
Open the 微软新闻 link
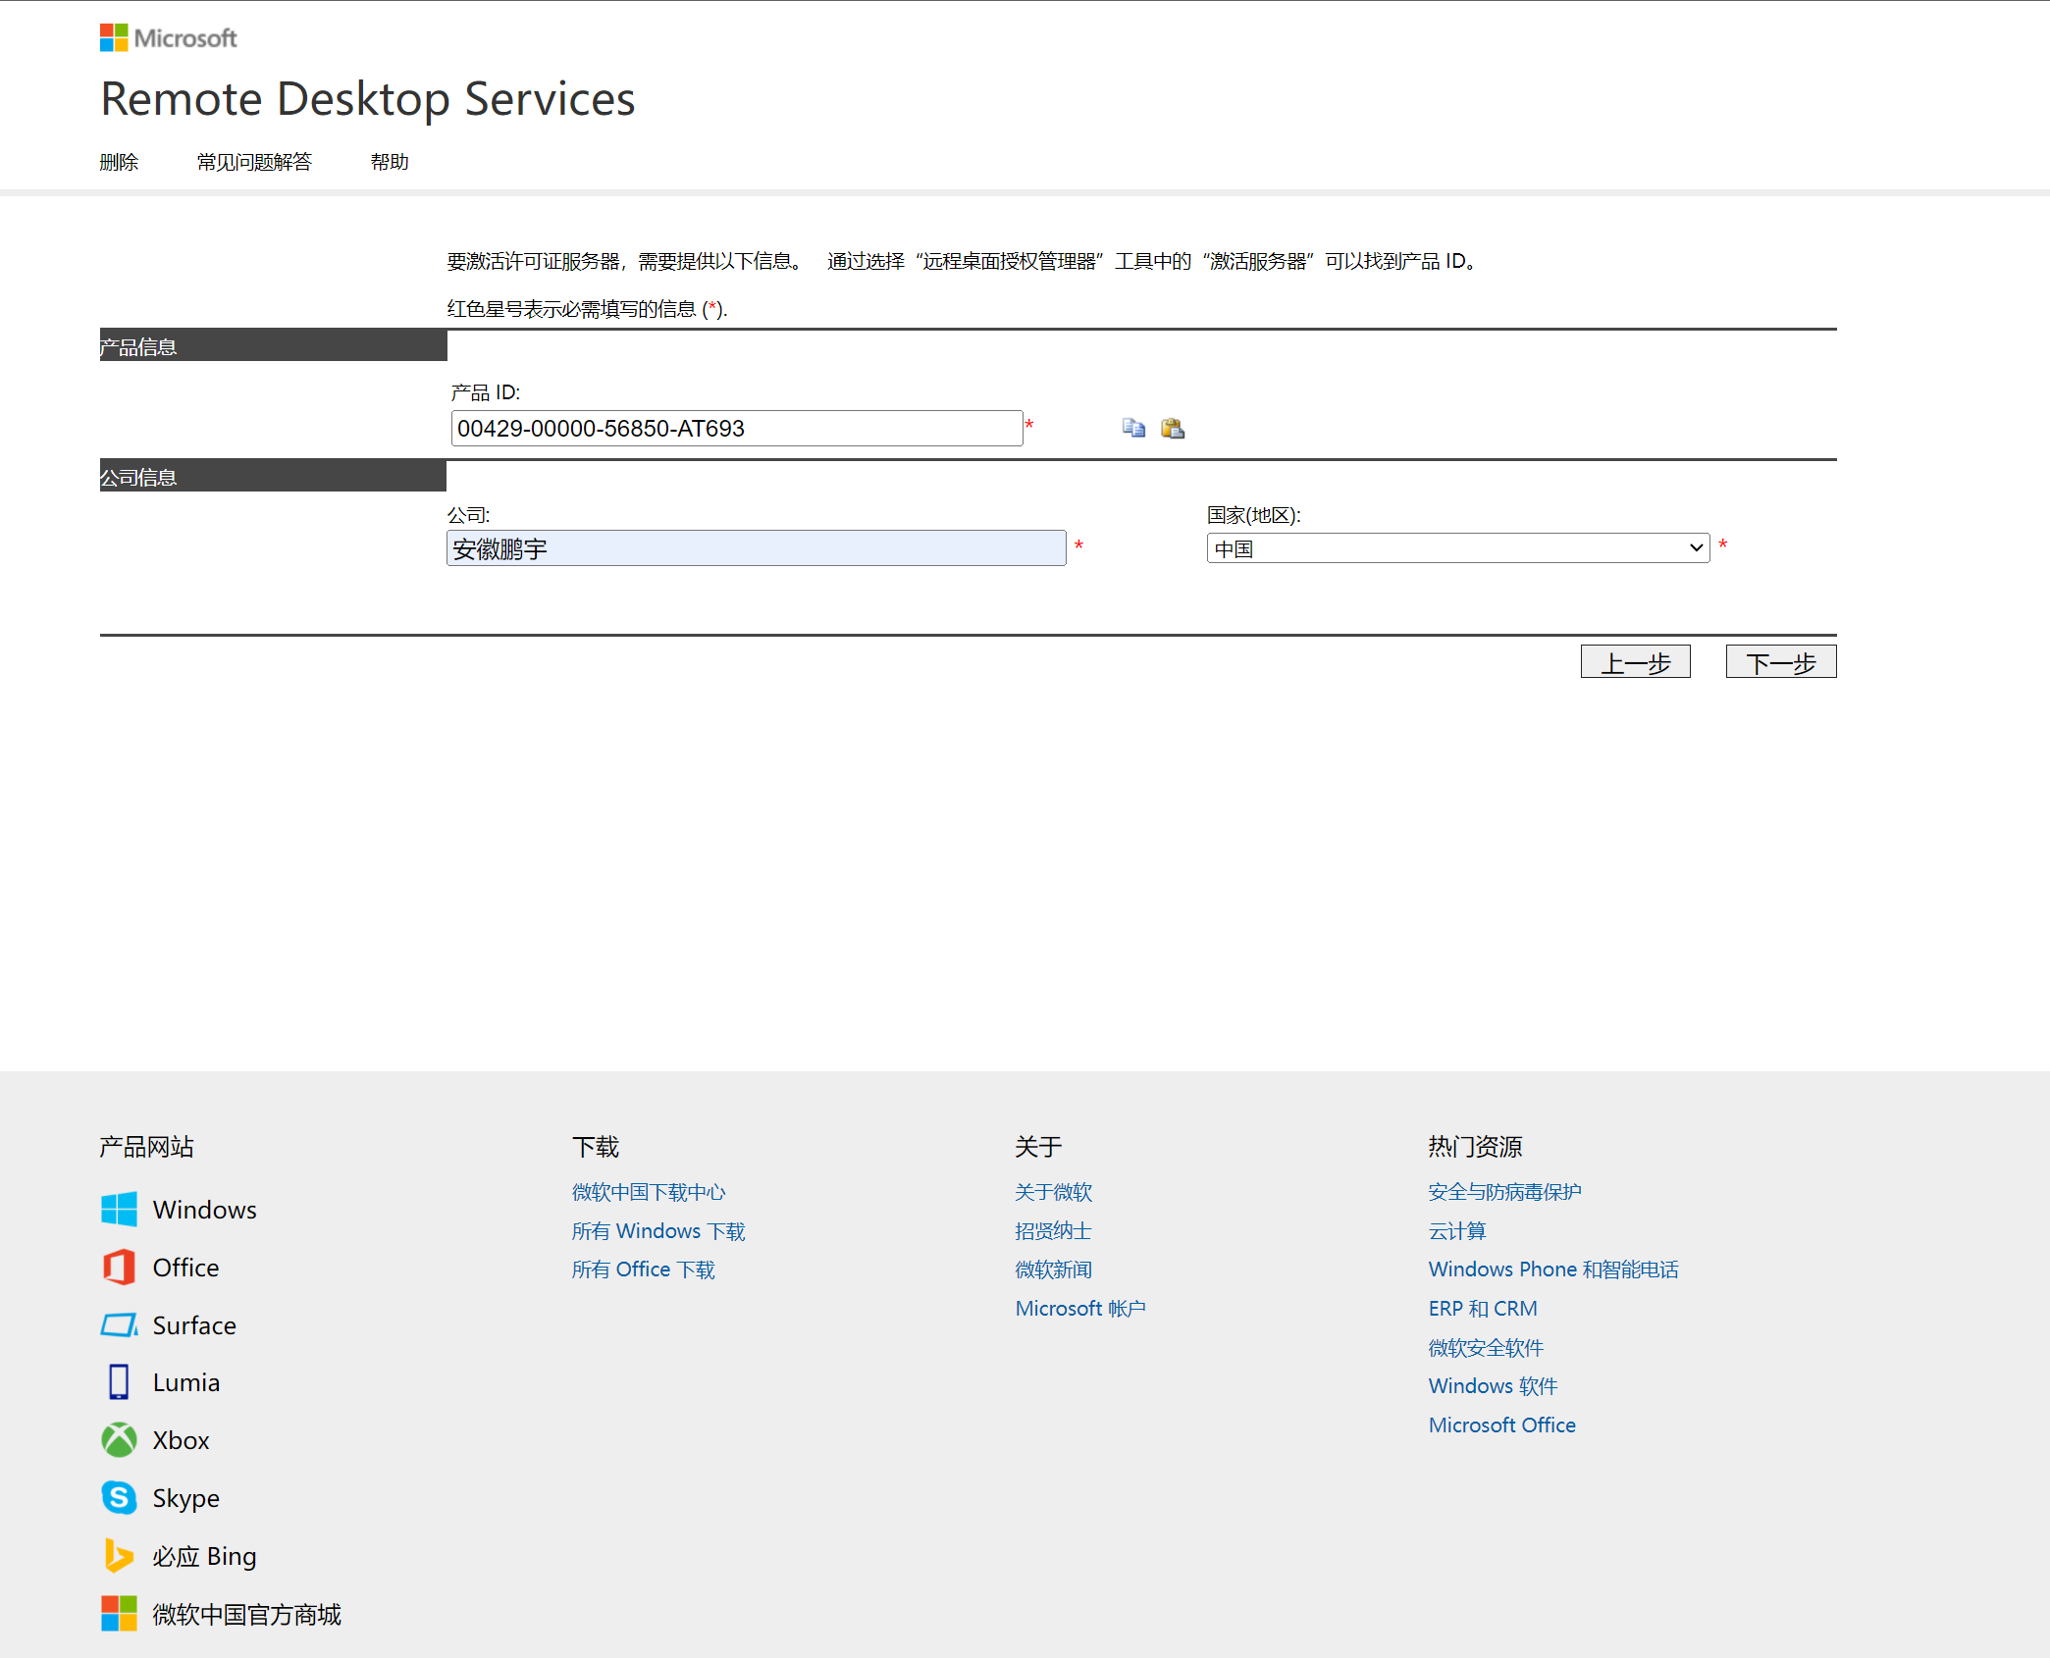tap(1054, 1269)
